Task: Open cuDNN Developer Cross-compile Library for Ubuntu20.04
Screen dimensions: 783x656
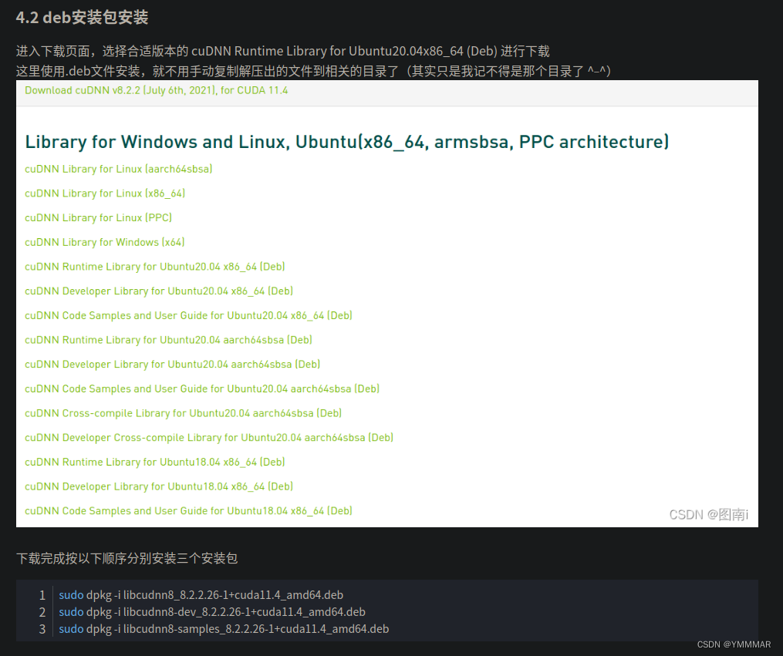Action: point(210,437)
